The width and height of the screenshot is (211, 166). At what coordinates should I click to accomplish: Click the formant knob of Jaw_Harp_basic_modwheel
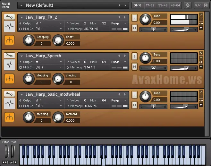click(58, 117)
